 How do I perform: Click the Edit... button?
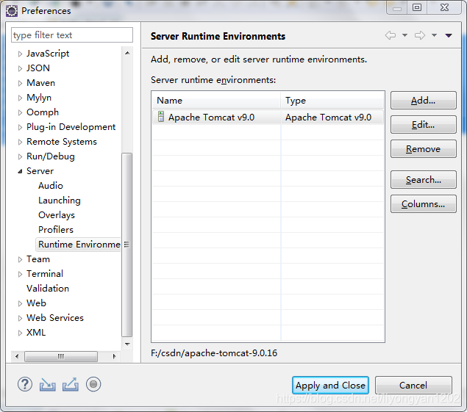click(x=423, y=125)
